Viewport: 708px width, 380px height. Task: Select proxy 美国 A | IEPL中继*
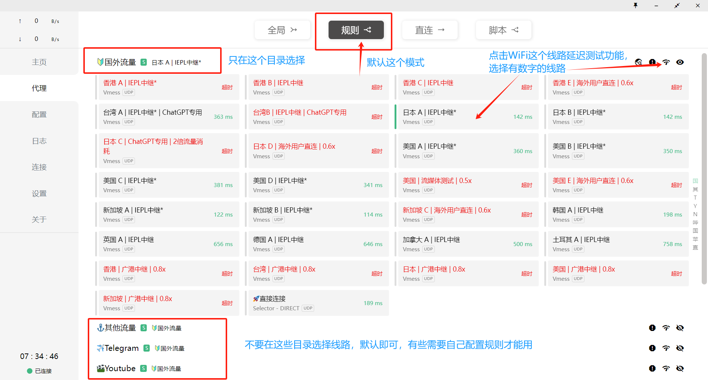point(468,151)
